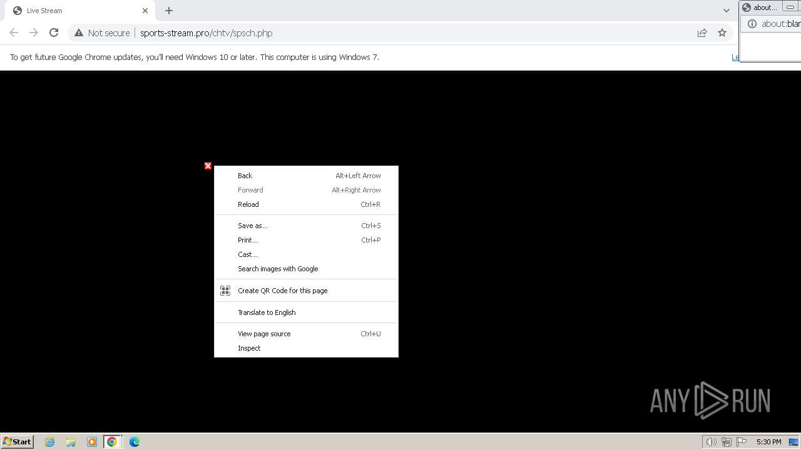Screen dimensions: 801x450
Task: Open File Explorer from the taskbar
Action: click(71, 442)
